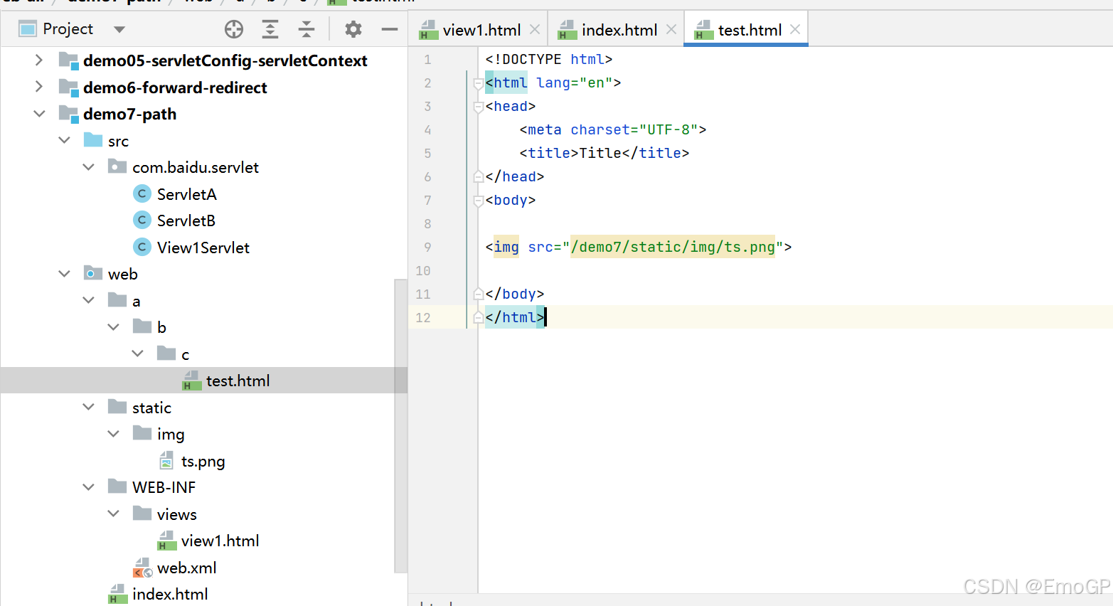Image resolution: width=1113 pixels, height=606 pixels.
Task: Click the com.baidu.servlet package icon
Action: (x=117, y=166)
